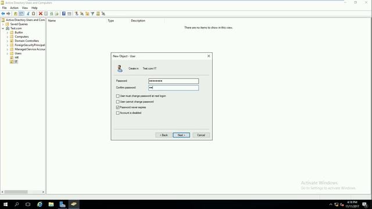Uncheck Password never expires
This screenshot has width=372, height=209.
117,107
